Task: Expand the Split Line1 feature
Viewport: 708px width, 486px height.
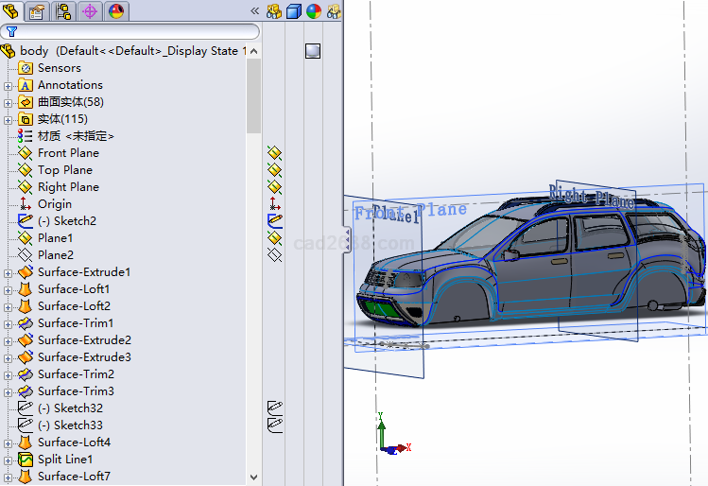Action: 9,460
